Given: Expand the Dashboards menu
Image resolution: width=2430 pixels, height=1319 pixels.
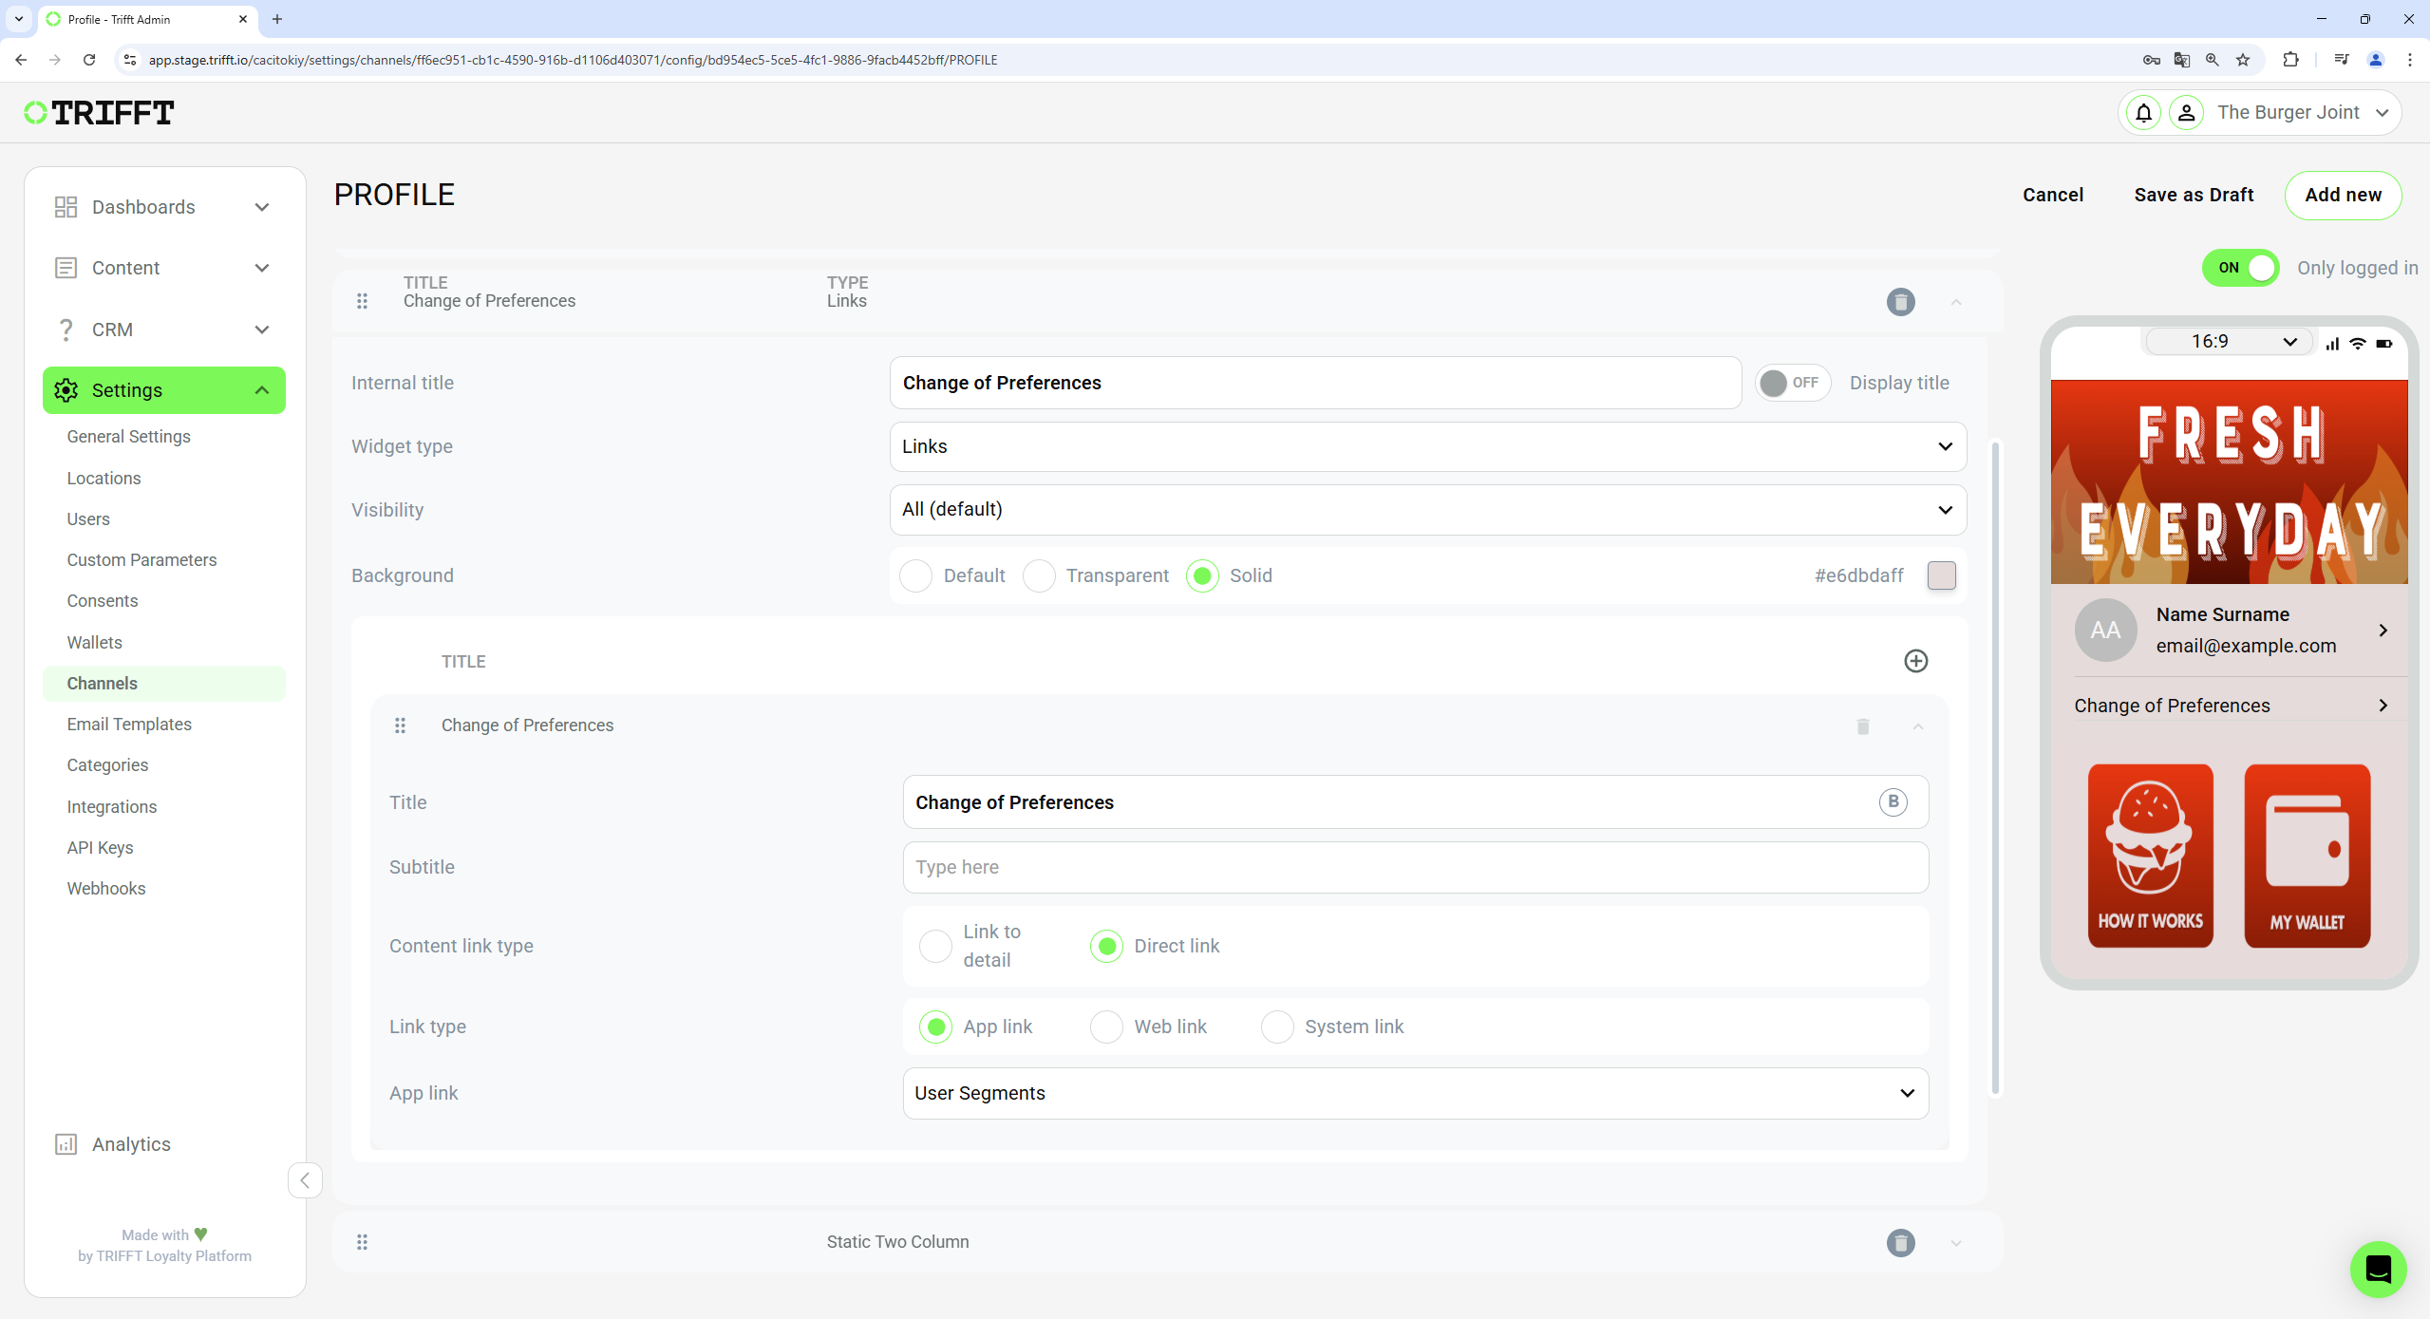Looking at the screenshot, I should (x=262, y=207).
